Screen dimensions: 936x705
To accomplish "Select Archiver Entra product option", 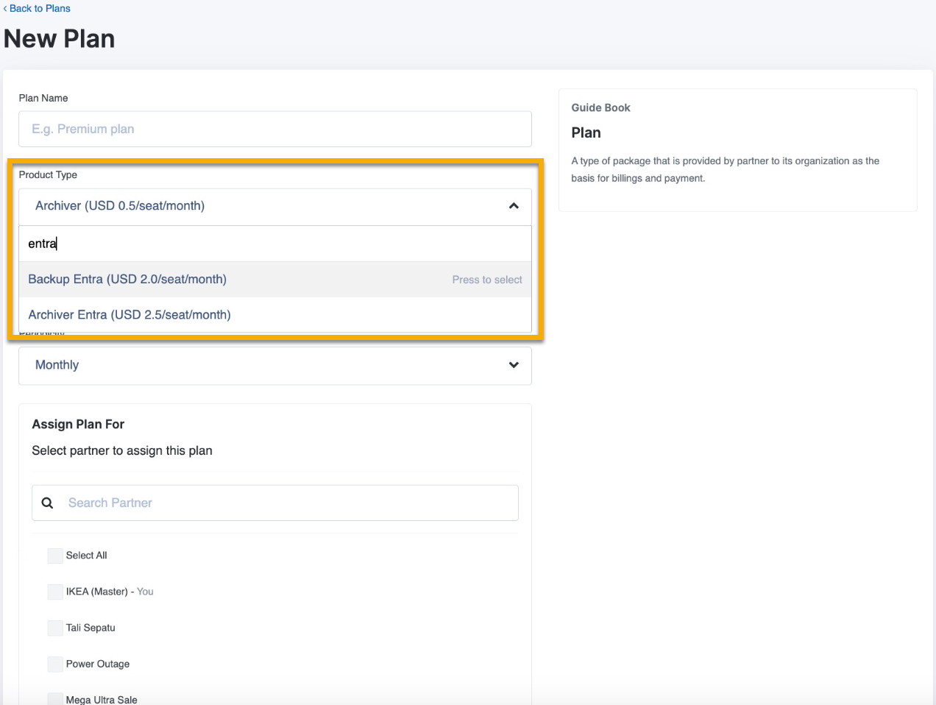I will [130, 315].
